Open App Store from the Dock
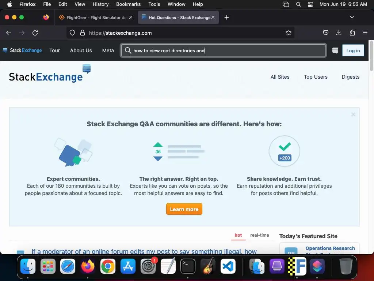 [x=128, y=266]
